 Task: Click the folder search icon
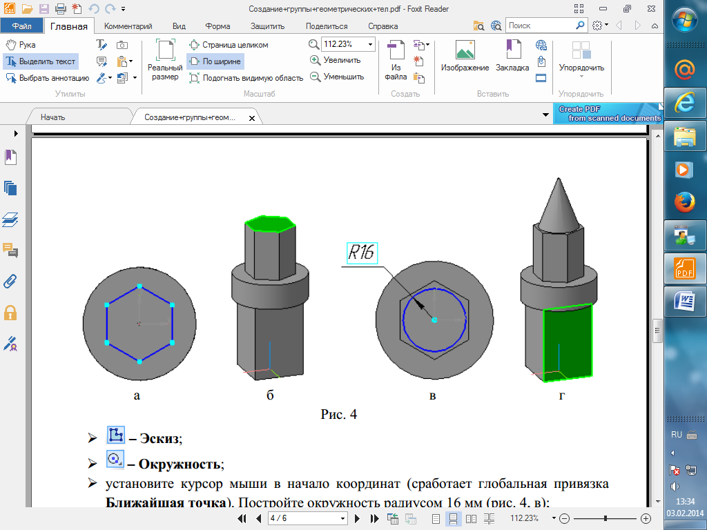pyautogui.click(x=479, y=26)
